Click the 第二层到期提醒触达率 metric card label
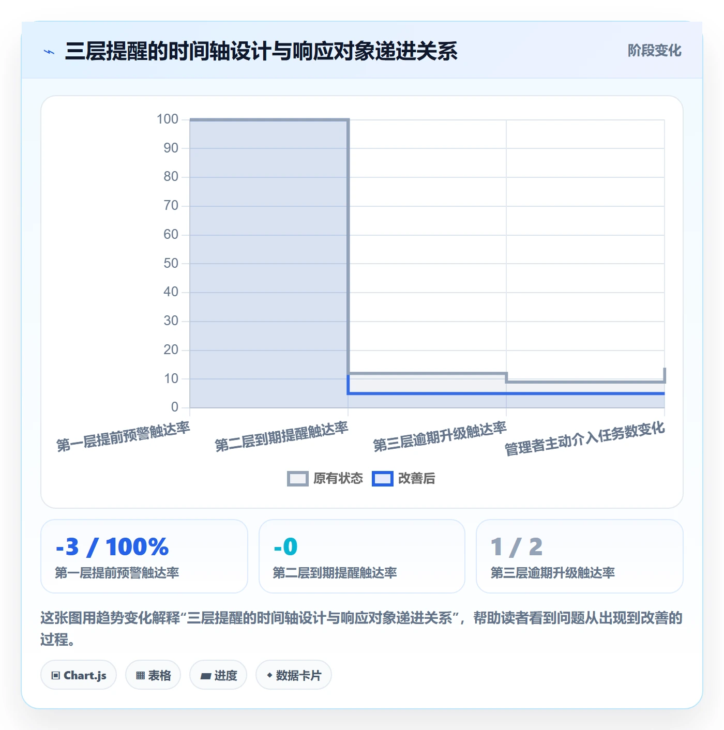Screen dimensions: 724x730 pos(335,573)
